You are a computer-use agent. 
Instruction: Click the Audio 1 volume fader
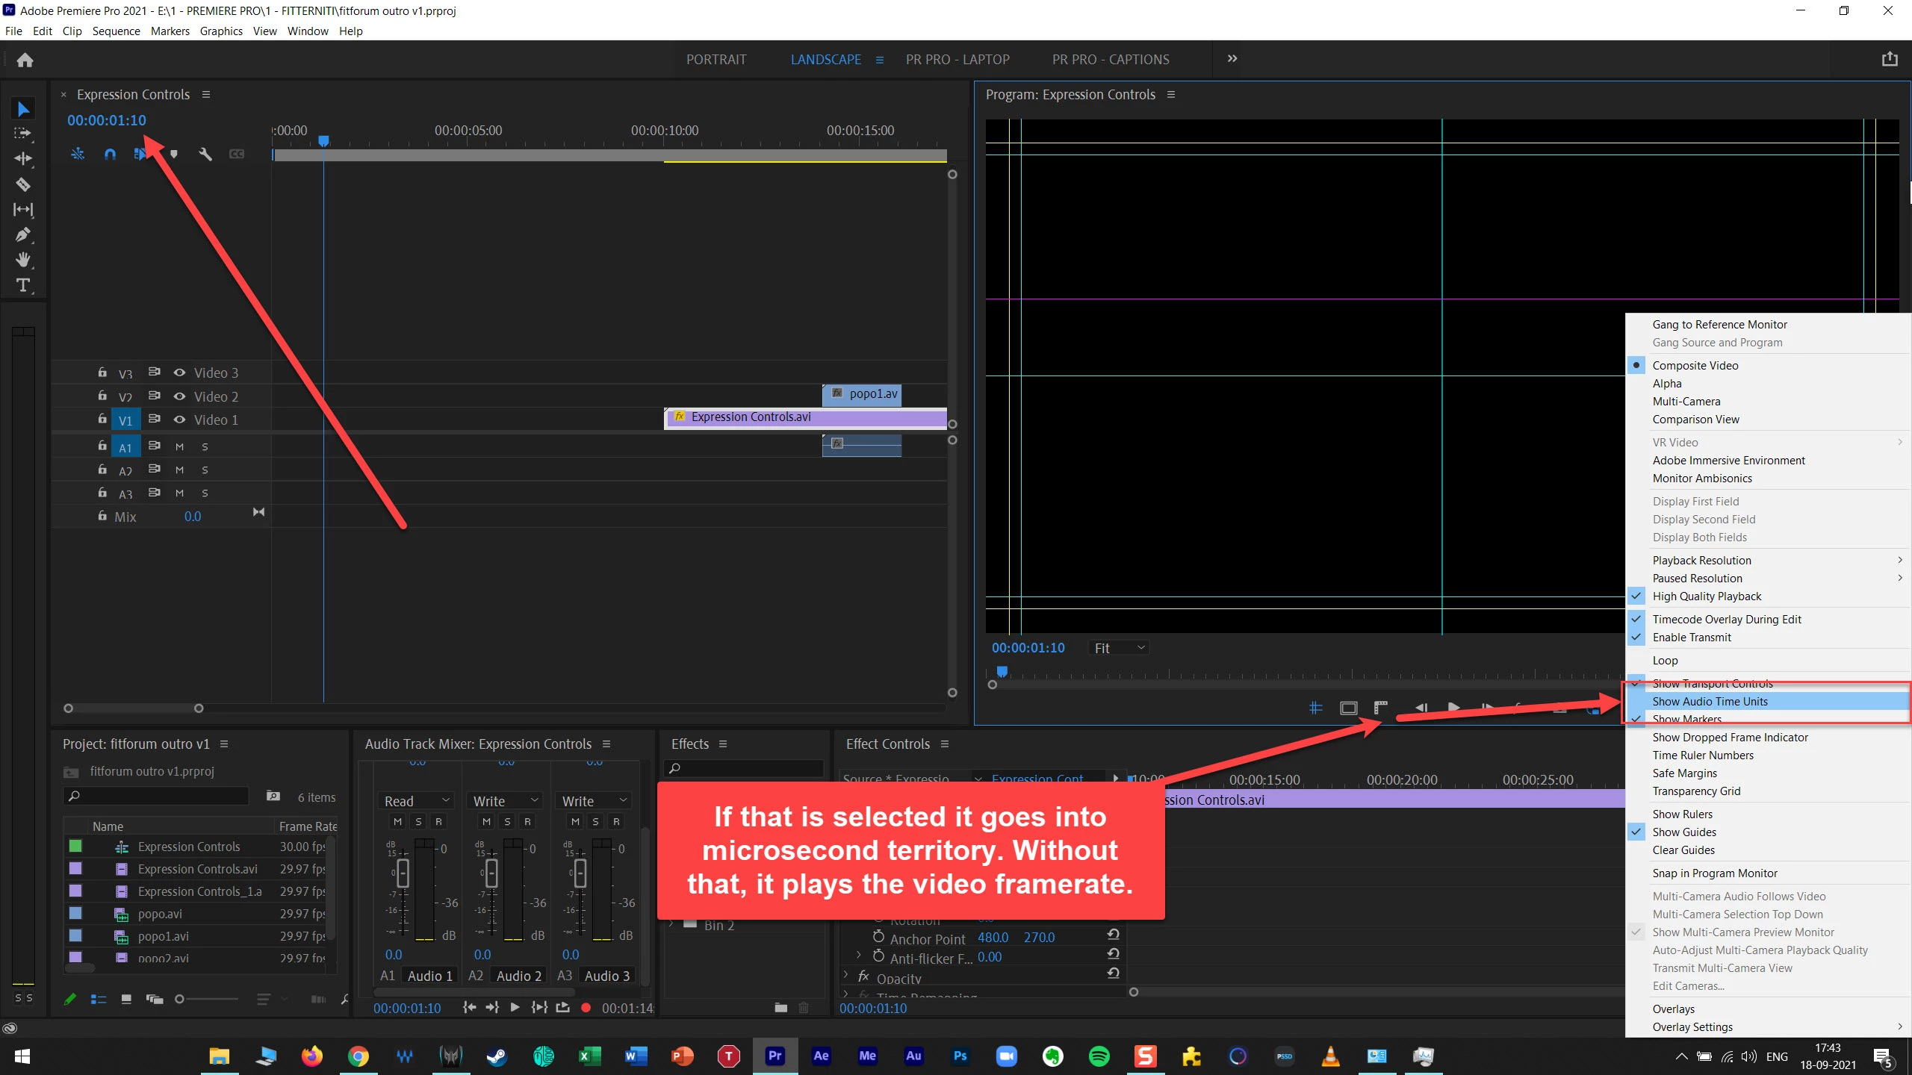403,873
